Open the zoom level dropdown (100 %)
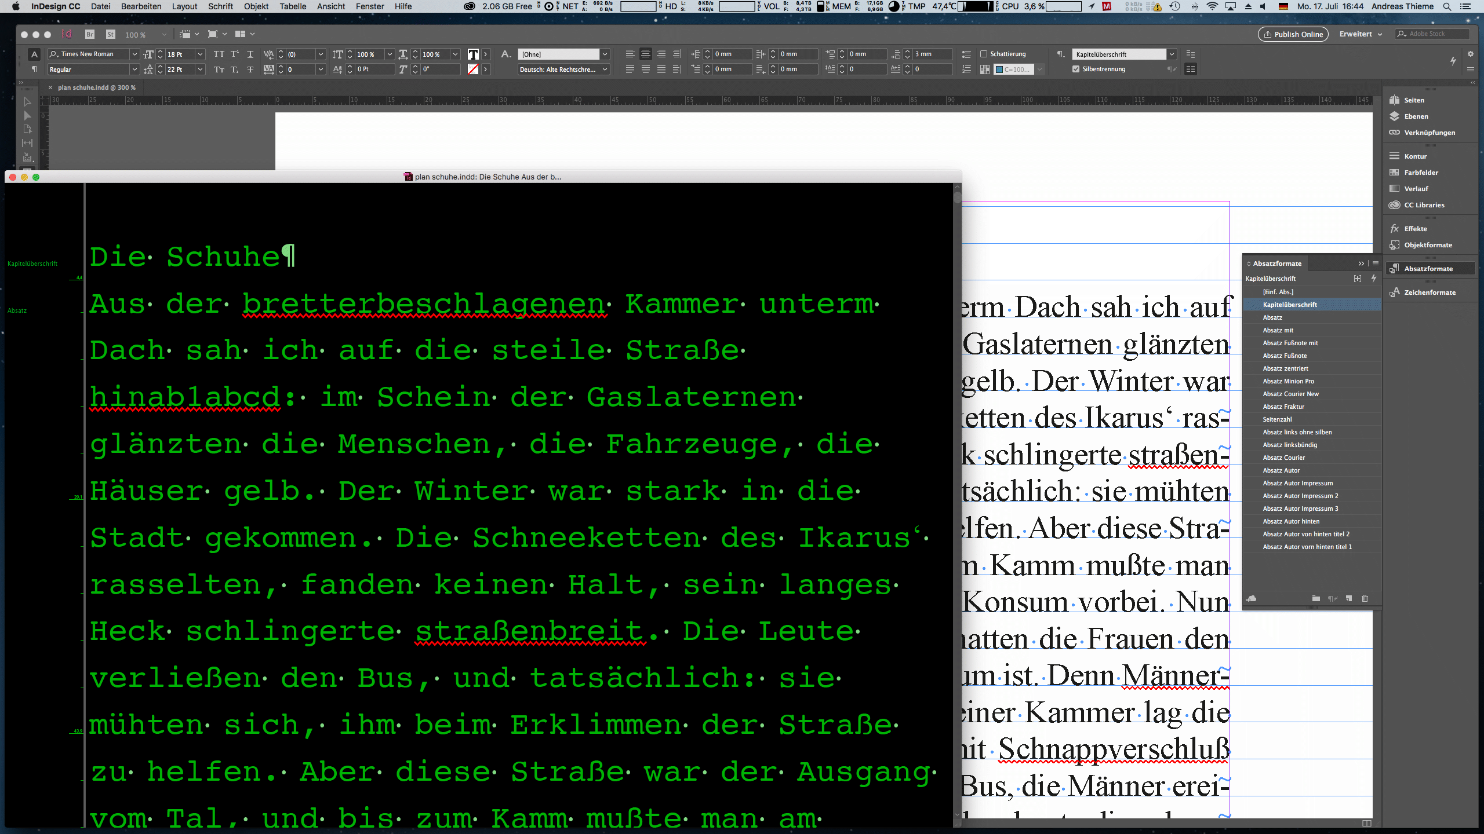This screenshot has height=834, width=1484. tap(164, 35)
